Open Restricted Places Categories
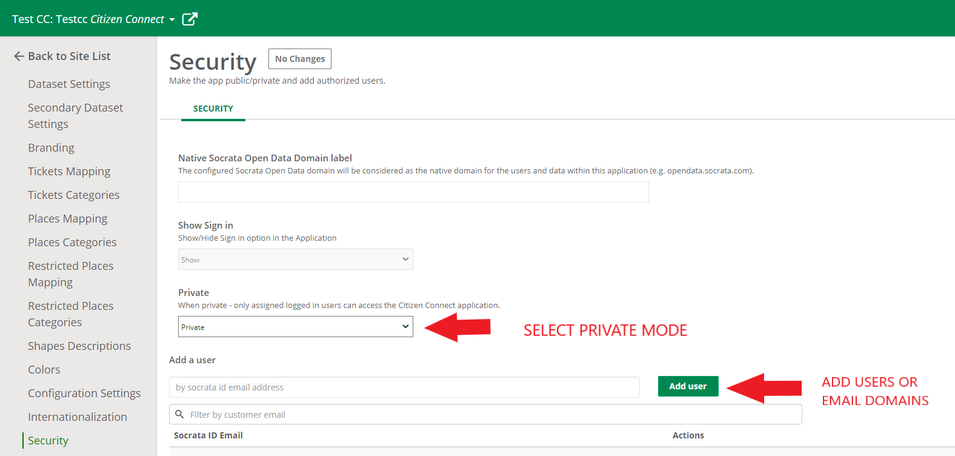 tap(70, 314)
